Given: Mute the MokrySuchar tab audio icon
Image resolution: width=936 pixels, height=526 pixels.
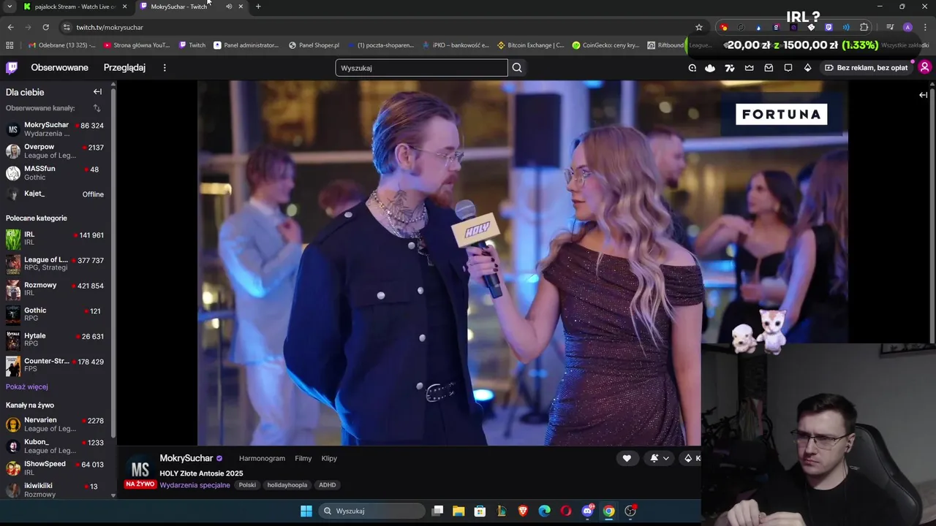Looking at the screenshot, I should click(x=229, y=7).
